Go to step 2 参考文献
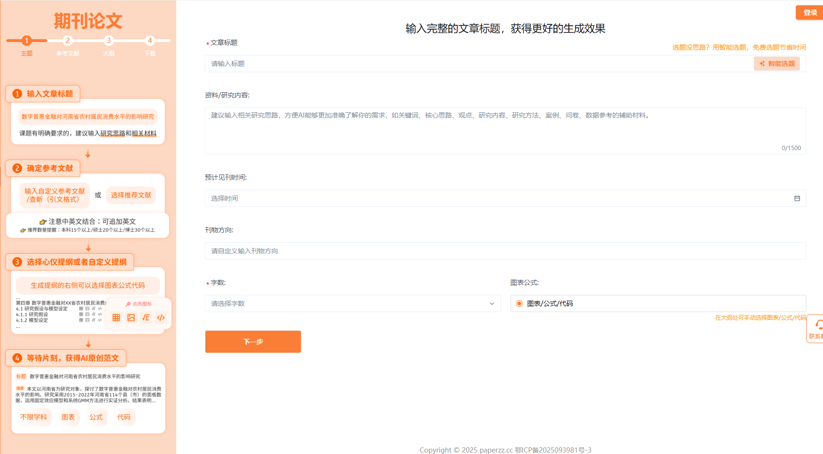The width and height of the screenshot is (823, 454). tap(68, 41)
